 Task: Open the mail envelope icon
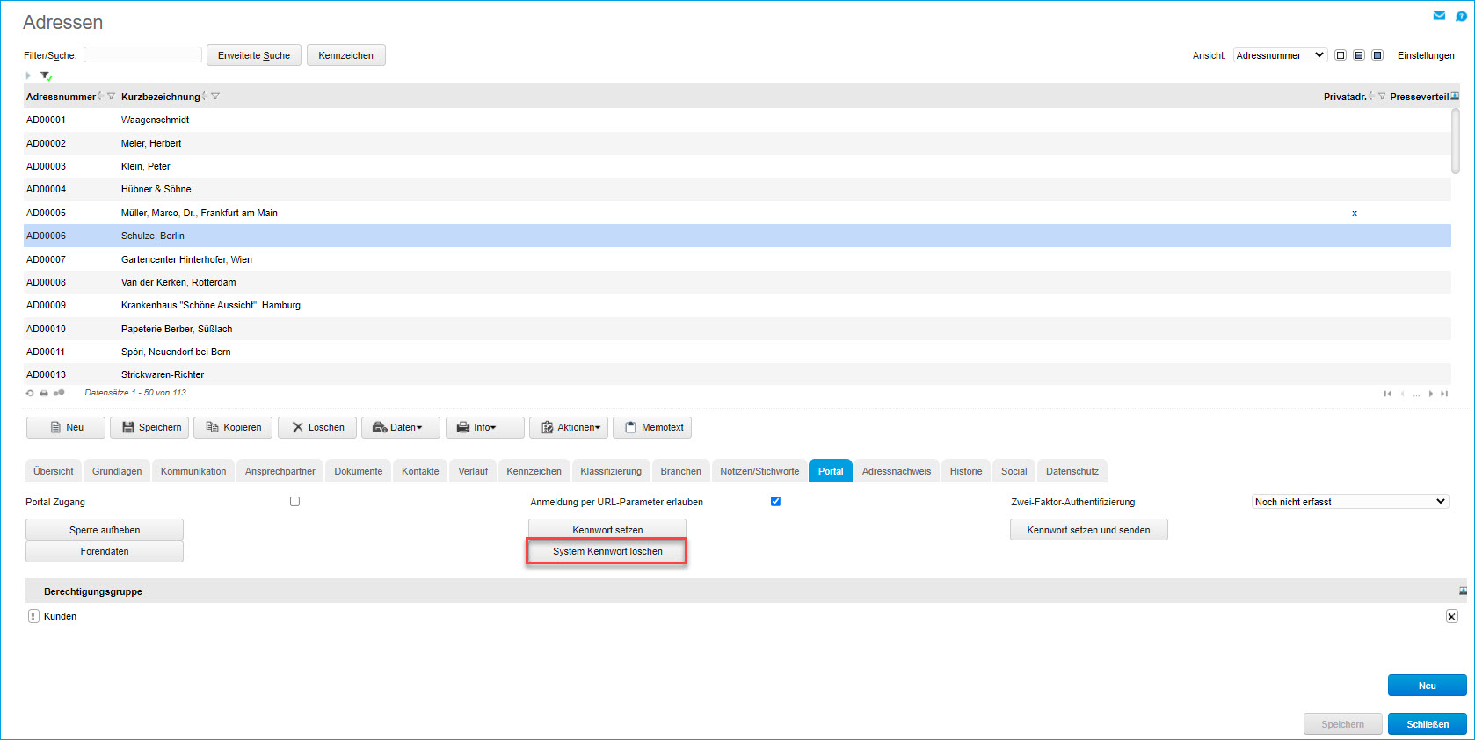click(1439, 16)
